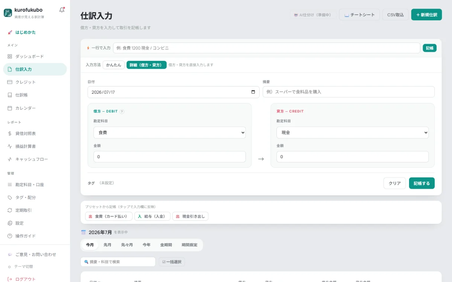Click the kurofukubo app logo
Image resolution: width=452 pixels, height=282 pixels.
[8, 13]
